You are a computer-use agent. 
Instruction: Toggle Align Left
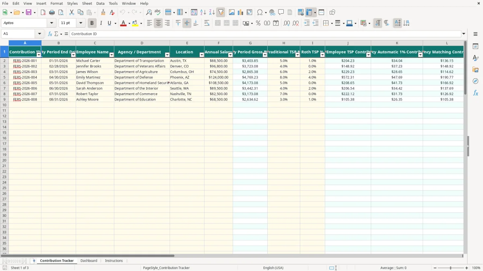[x=149, y=23]
